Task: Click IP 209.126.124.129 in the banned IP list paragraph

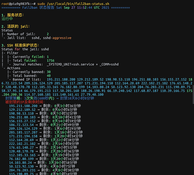Action: pyautogui.click(x=38, y=83)
